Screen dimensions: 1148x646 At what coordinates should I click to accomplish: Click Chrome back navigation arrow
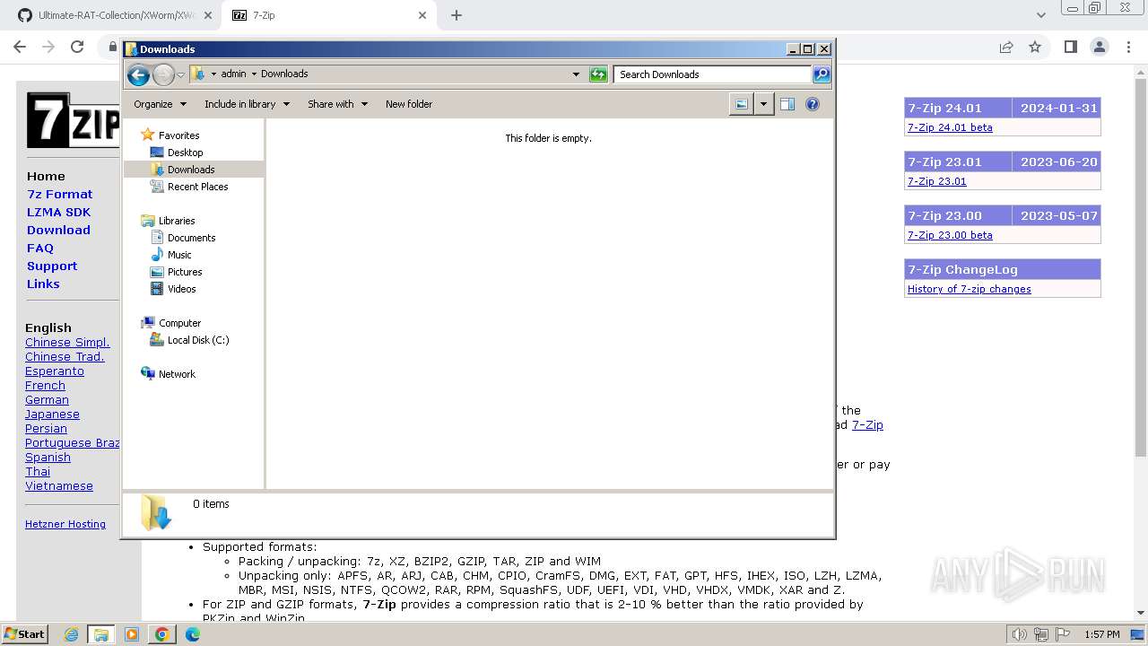click(x=20, y=47)
